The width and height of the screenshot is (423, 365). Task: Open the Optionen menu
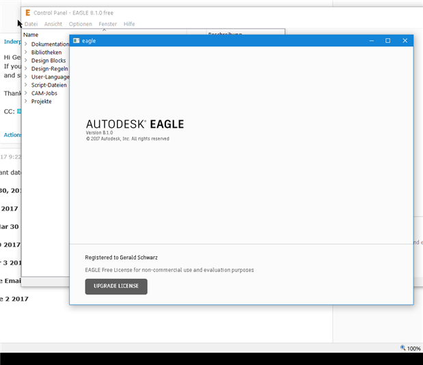click(x=80, y=24)
